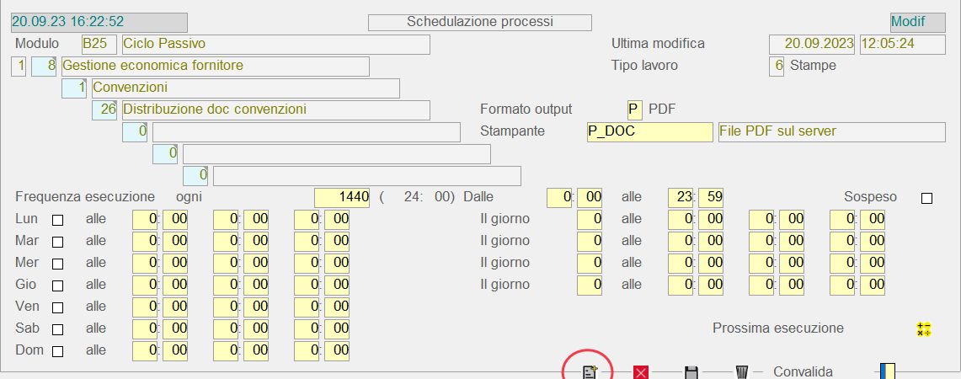Click the Convalida button
The height and width of the screenshot is (379, 961).
click(x=803, y=371)
